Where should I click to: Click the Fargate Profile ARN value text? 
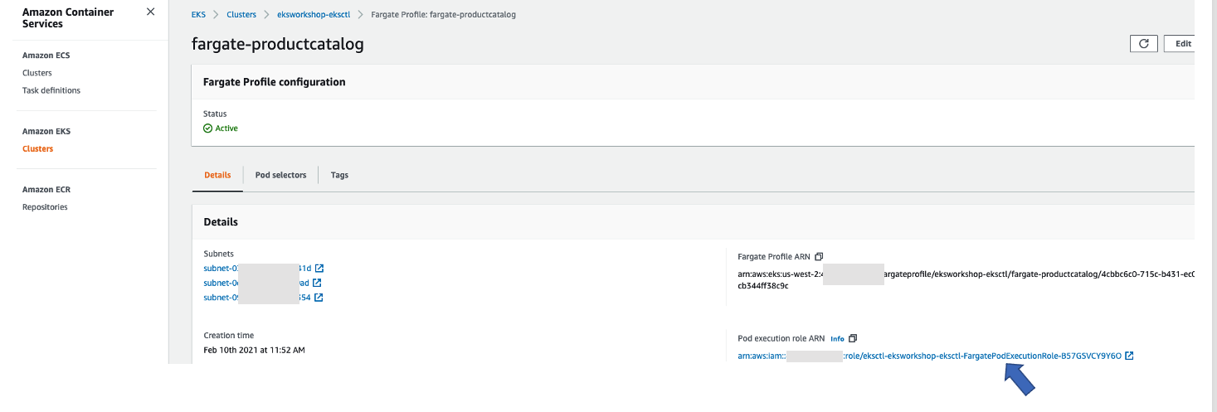[966, 279]
